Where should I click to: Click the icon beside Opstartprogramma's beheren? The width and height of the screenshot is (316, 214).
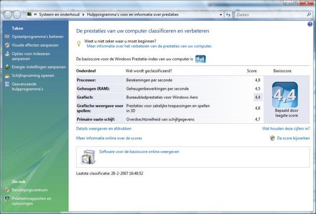(7, 36)
